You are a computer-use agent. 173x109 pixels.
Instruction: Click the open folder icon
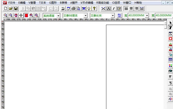coord(11,8)
